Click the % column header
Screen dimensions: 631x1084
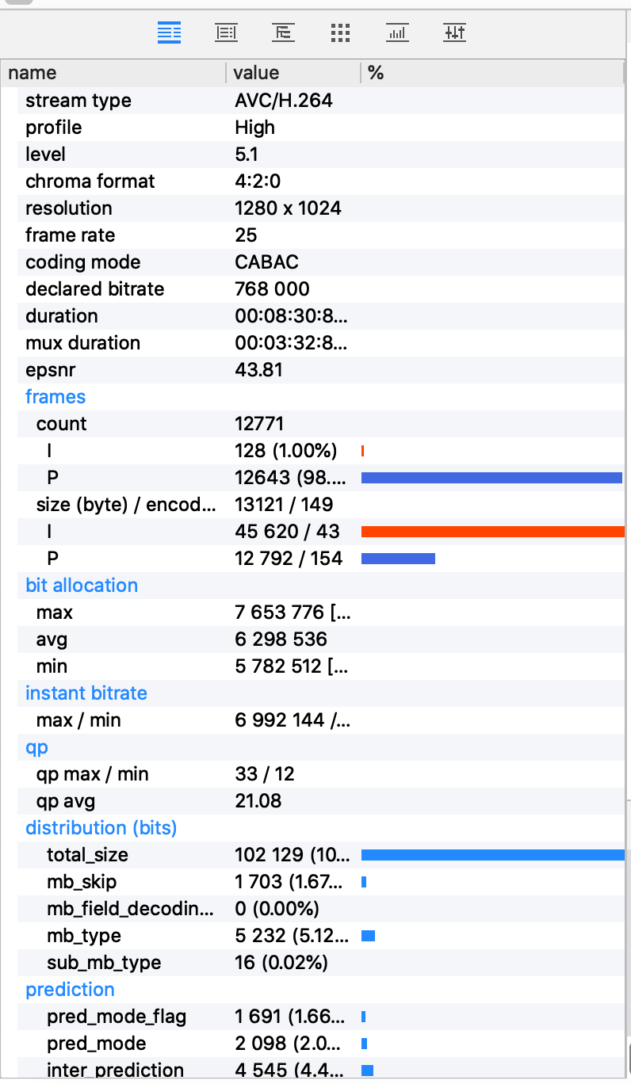(x=492, y=73)
